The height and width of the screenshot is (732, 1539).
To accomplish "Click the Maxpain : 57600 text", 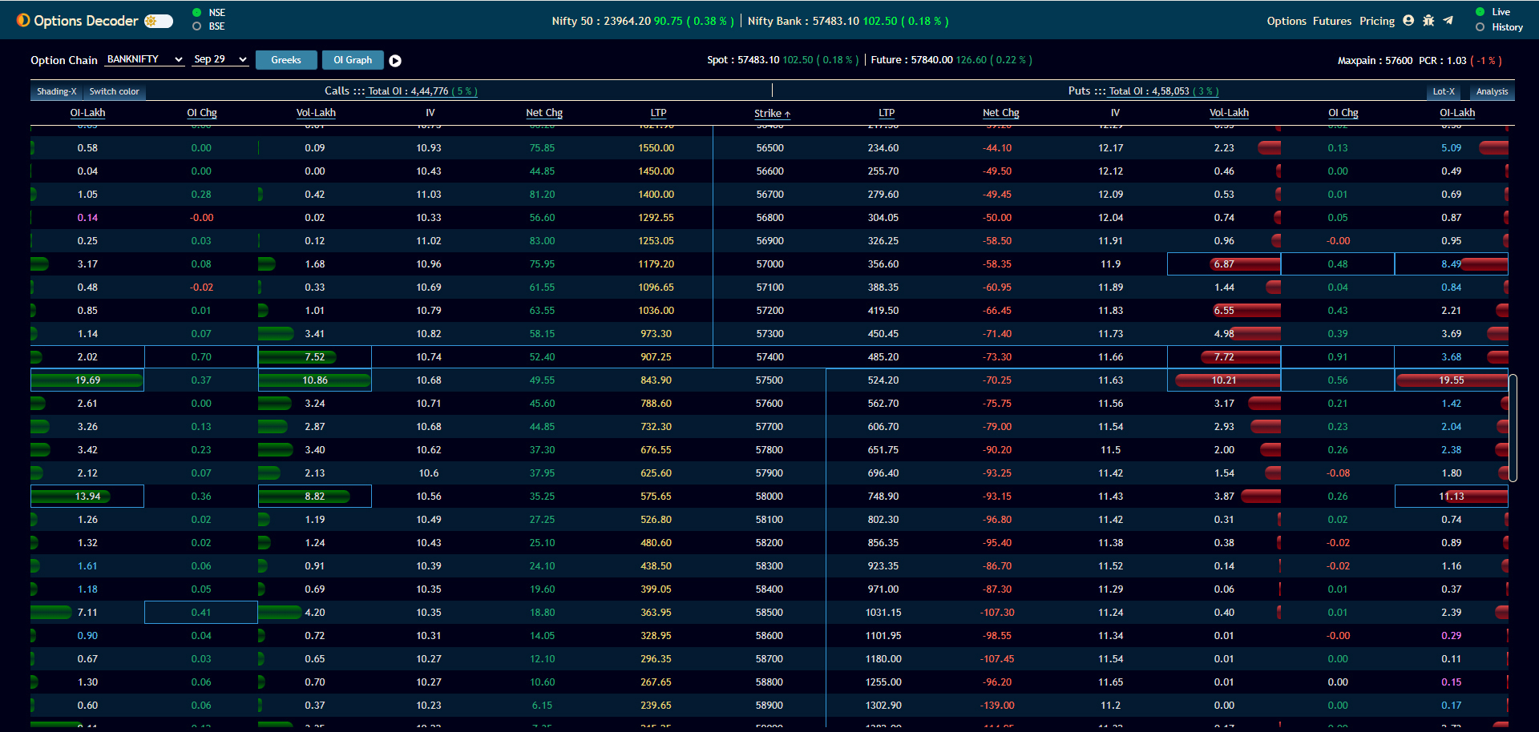I will [x=1375, y=61].
